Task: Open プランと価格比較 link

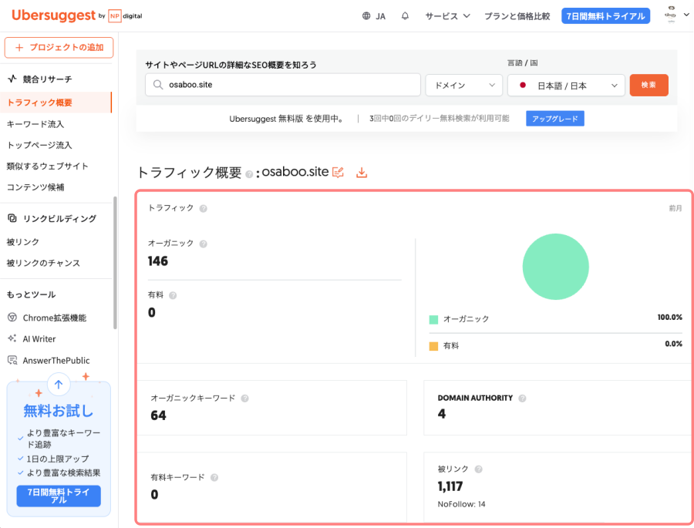Action: click(x=517, y=16)
